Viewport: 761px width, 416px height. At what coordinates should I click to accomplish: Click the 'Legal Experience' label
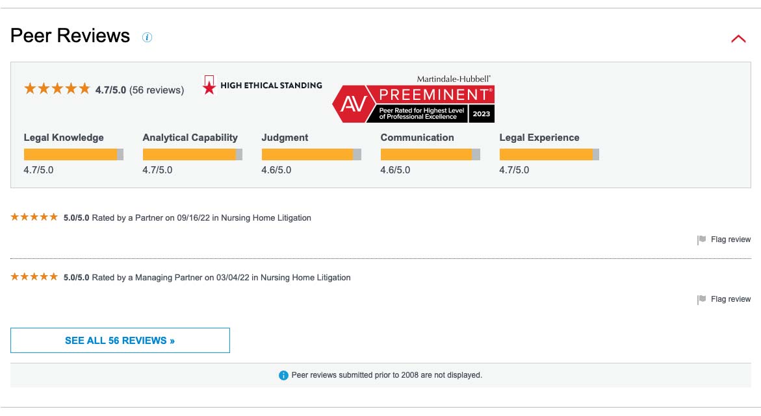[x=539, y=138]
